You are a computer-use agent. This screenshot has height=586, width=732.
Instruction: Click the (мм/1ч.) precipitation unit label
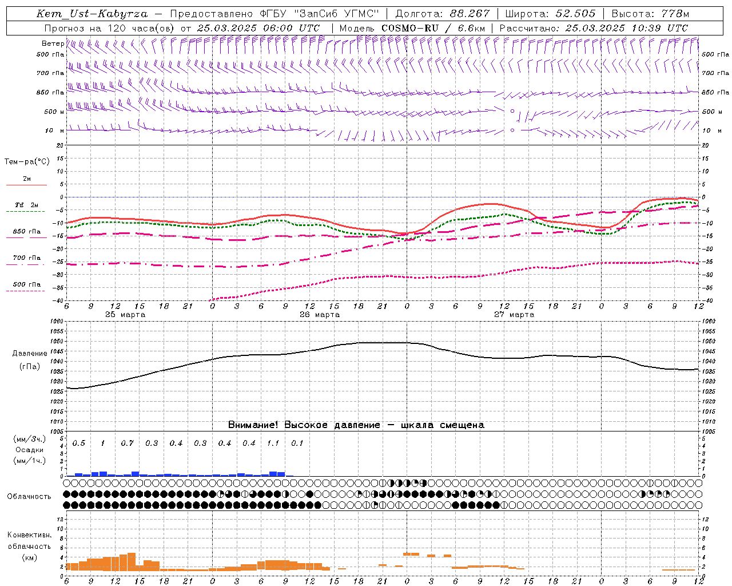click(x=29, y=460)
